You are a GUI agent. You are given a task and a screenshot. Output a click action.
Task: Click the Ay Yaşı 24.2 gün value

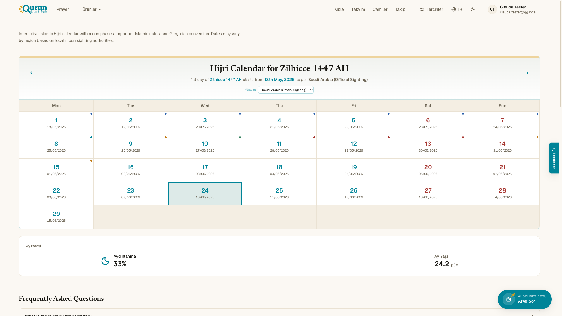click(x=446, y=264)
